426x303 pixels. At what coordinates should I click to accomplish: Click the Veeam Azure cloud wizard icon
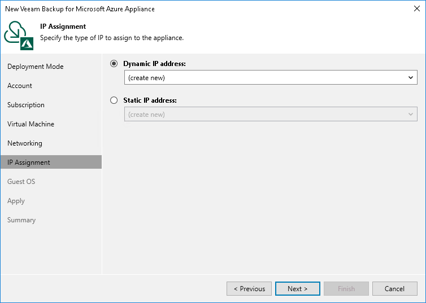tap(19, 35)
